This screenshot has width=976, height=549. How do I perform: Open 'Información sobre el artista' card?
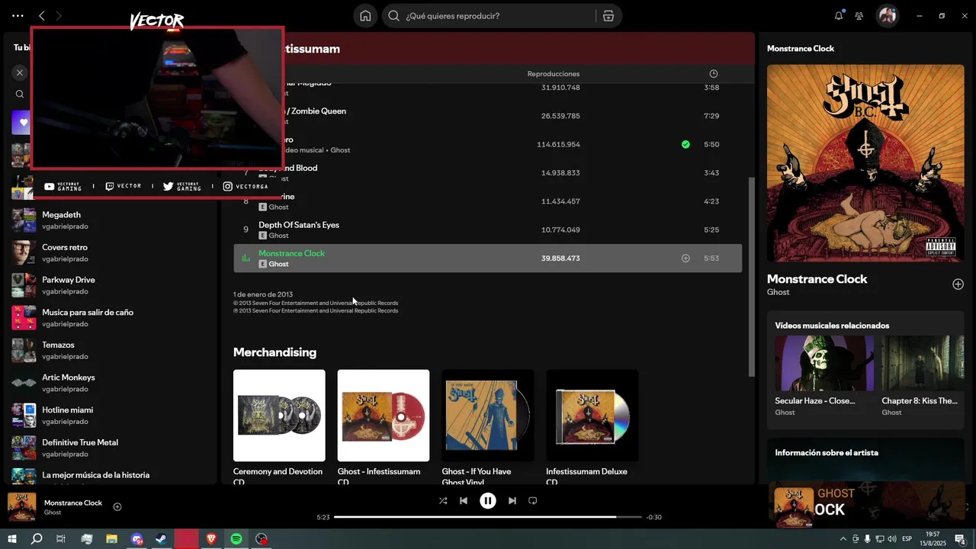pos(865,460)
